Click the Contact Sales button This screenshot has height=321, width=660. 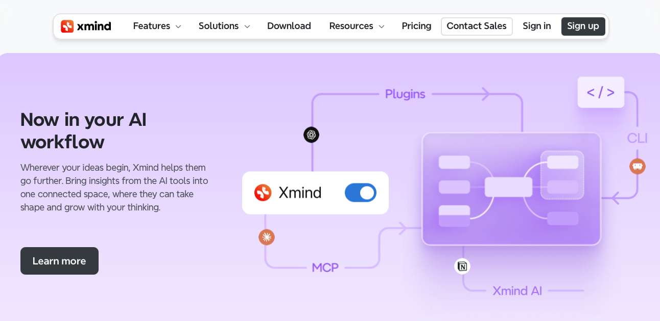tap(477, 26)
